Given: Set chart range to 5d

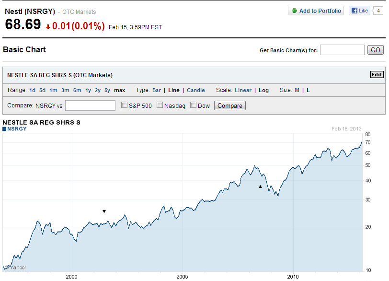Looking at the screenshot, I should 43,90.
